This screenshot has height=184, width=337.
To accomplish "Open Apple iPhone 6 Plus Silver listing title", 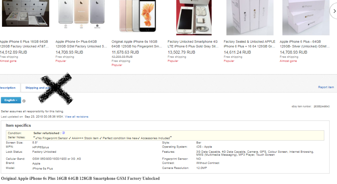I will (305, 44).
